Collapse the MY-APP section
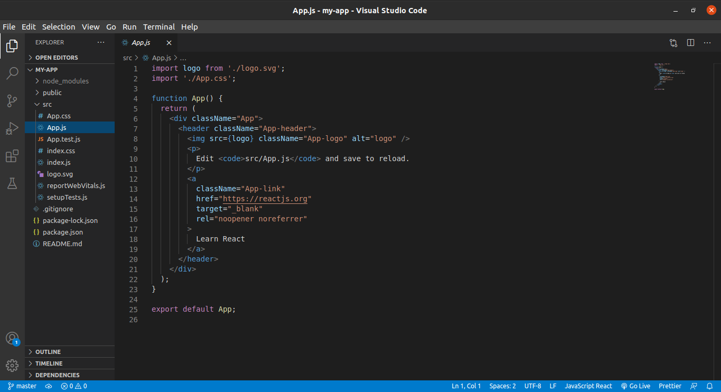This screenshot has width=721, height=392. 70,69
